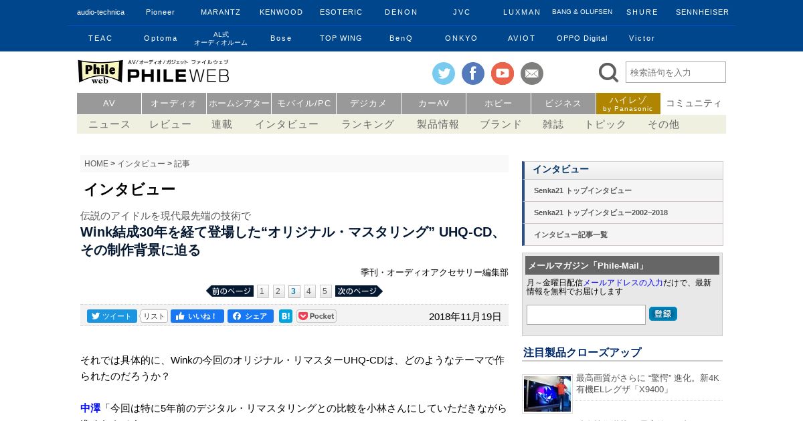Open the Regza X9400 product thumbnail

pos(547,394)
